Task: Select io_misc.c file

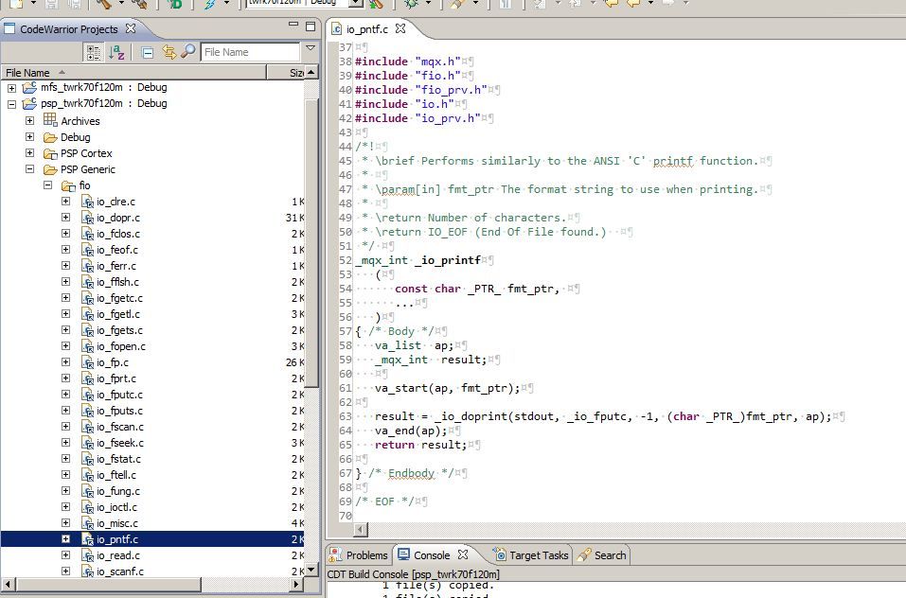Action: pyautogui.click(x=117, y=523)
